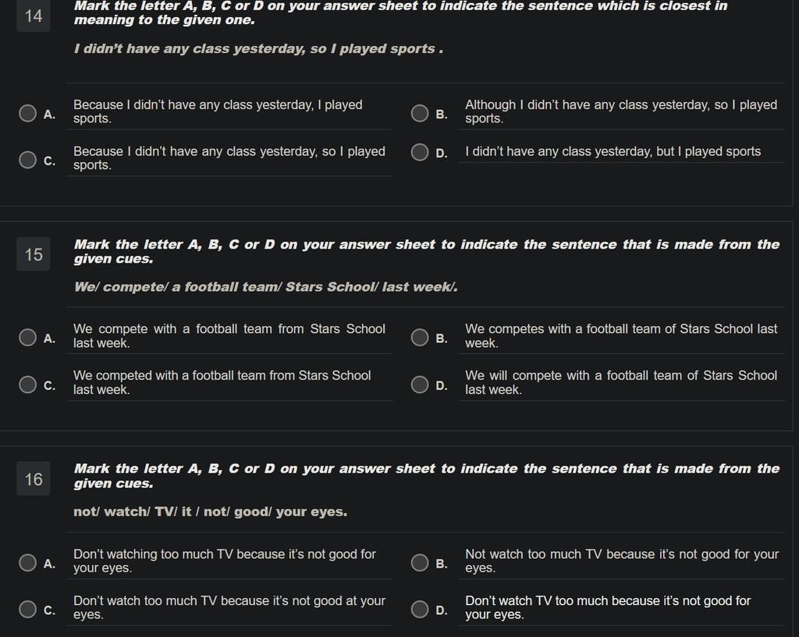Mark option D radio in question 15
Screen dimensions: 799x637
(420, 384)
